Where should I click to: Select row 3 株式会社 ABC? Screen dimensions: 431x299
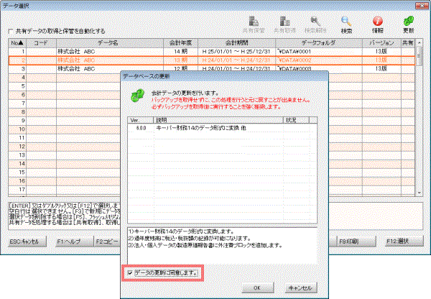point(212,68)
